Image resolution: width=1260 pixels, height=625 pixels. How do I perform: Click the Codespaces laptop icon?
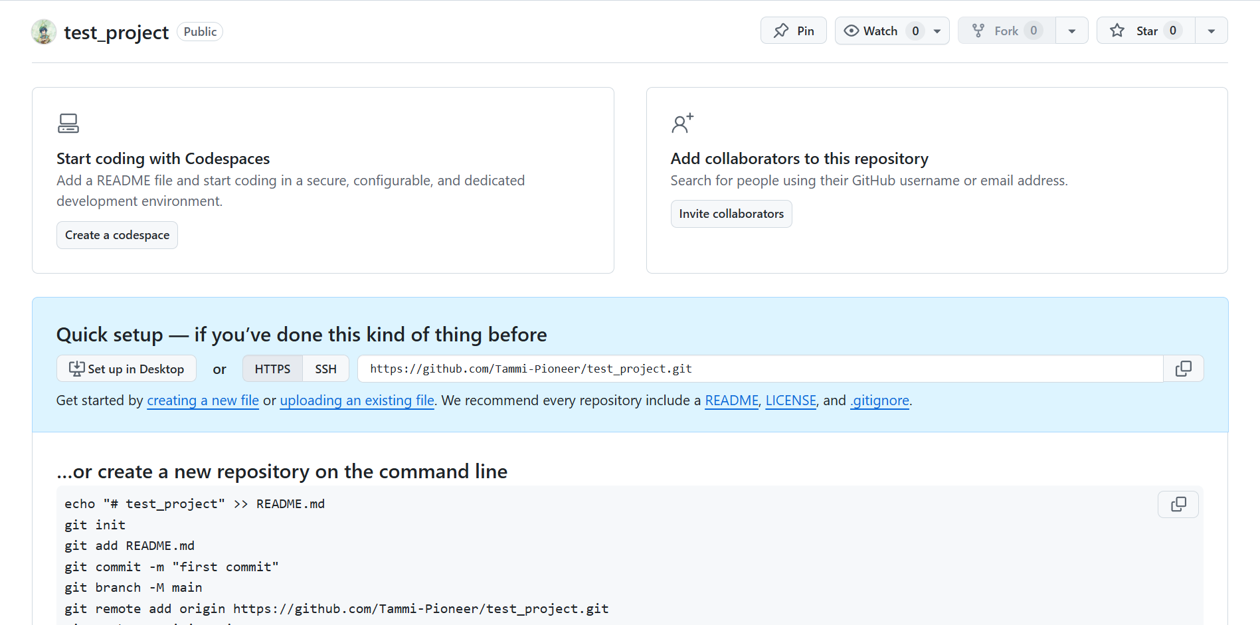point(68,124)
